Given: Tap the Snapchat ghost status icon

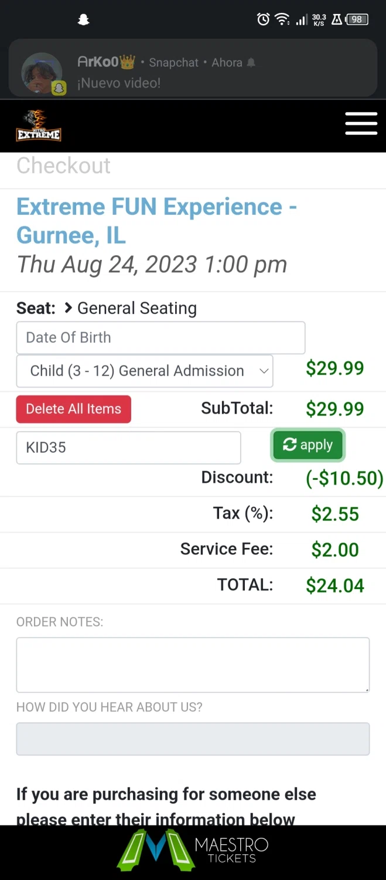Looking at the screenshot, I should click(x=83, y=20).
